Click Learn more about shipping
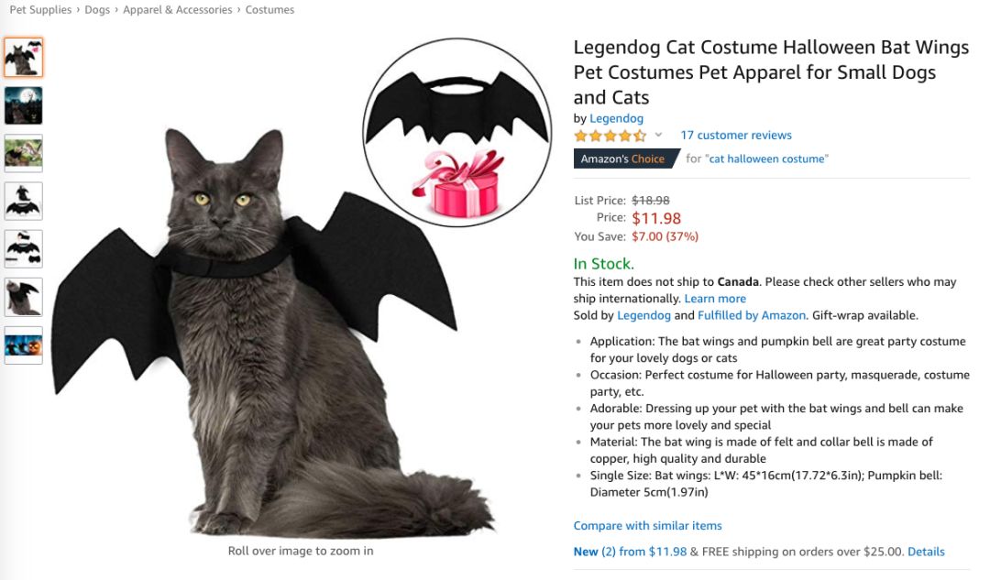This screenshot has height=580, width=990. click(x=715, y=299)
